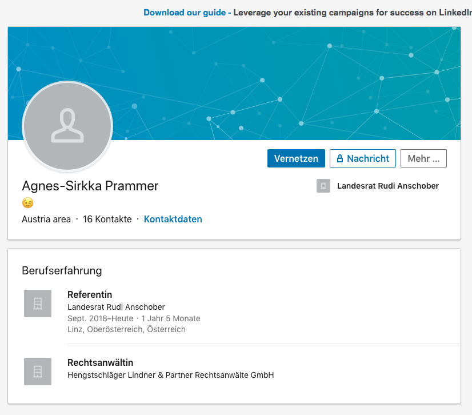Click the Sept. 2018–Heute date range

100,318
